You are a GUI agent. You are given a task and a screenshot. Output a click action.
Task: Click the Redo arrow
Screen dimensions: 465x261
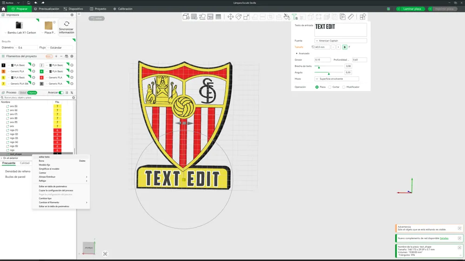[43, 3]
